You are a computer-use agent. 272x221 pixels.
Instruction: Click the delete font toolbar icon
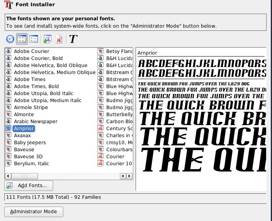tap(59, 39)
